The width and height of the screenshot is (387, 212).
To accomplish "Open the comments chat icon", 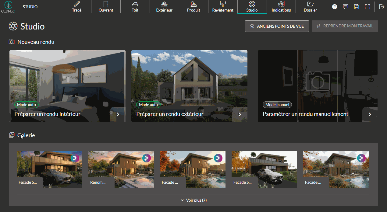I will click(x=346, y=7).
